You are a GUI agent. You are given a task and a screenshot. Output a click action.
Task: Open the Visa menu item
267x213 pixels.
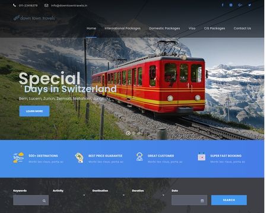(x=192, y=28)
